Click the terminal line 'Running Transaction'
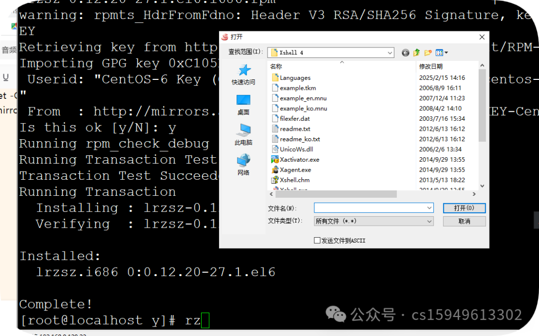This screenshot has width=539, height=336. 98,192
